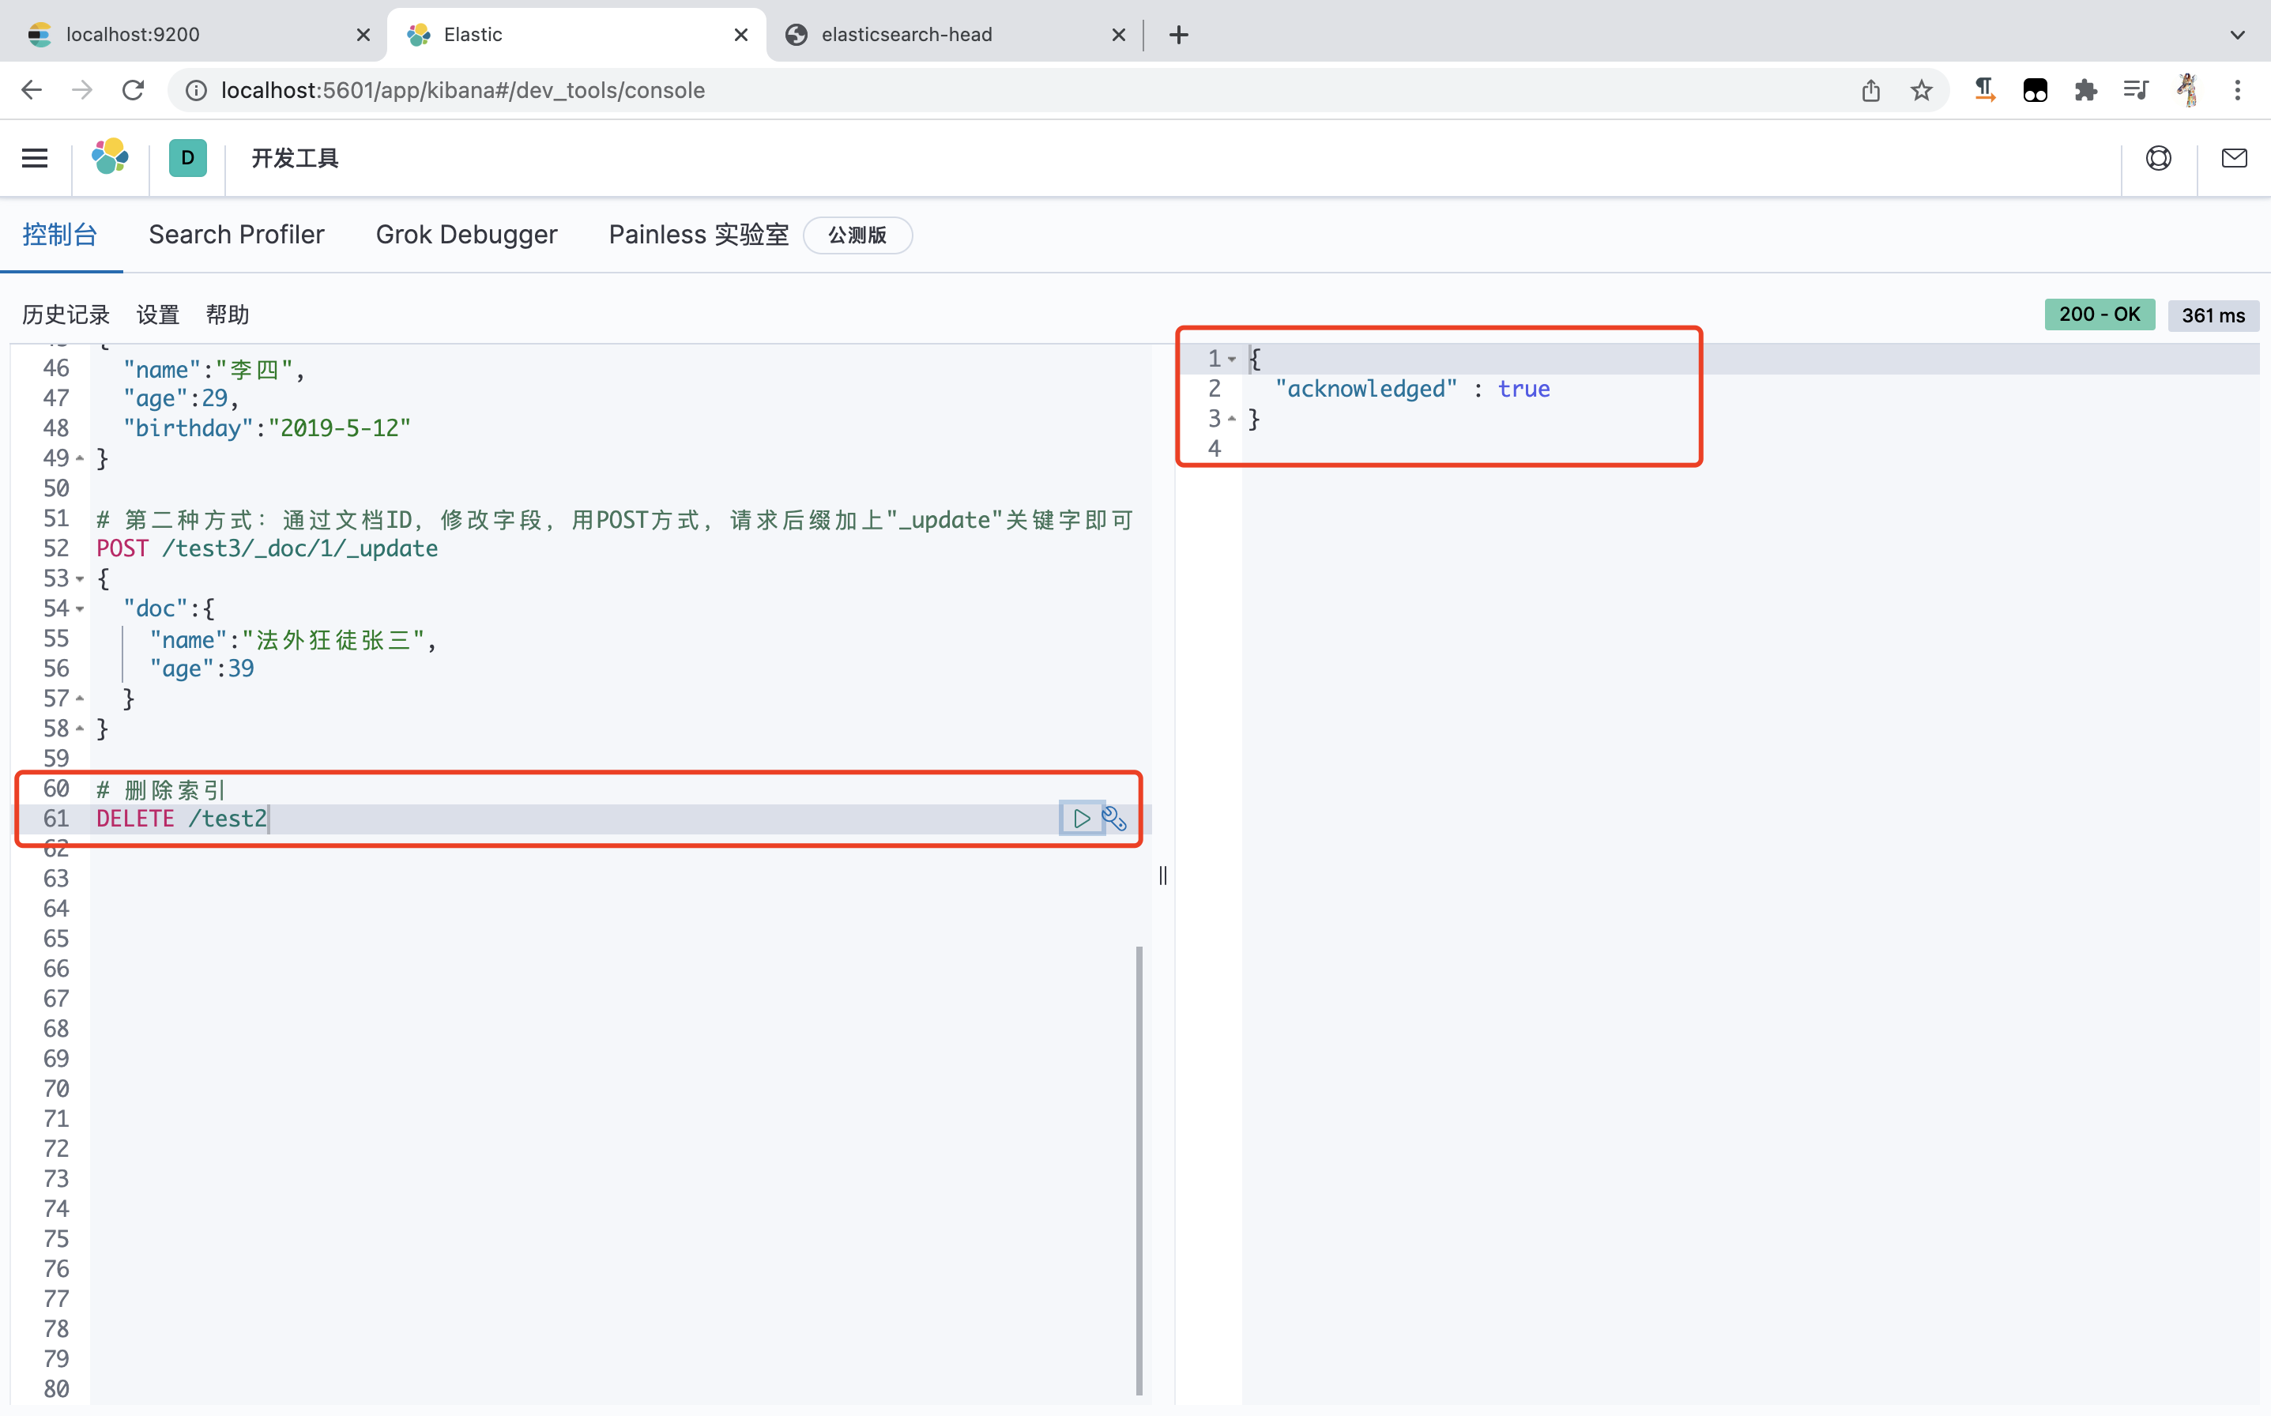Toggle fold marker at editor line 49
Image resolution: width=2271 pixels, height=1416 pixels.
[x=80, y=459]
